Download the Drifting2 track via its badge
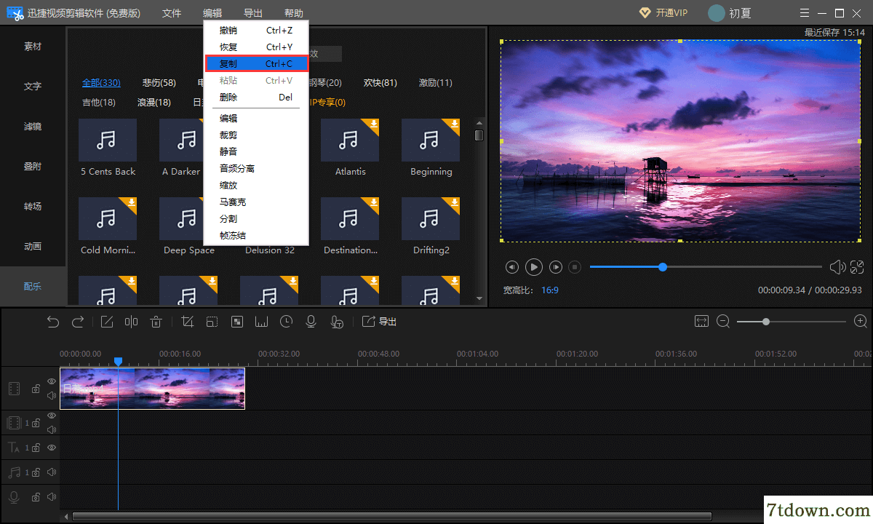 (x=454, y=203)
